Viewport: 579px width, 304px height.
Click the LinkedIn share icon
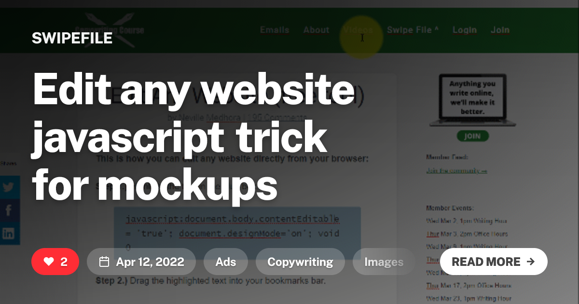coord(8,234)
